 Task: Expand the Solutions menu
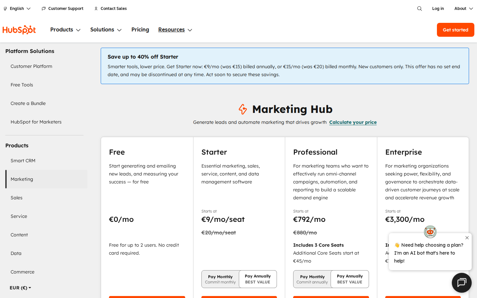(106, 29)
